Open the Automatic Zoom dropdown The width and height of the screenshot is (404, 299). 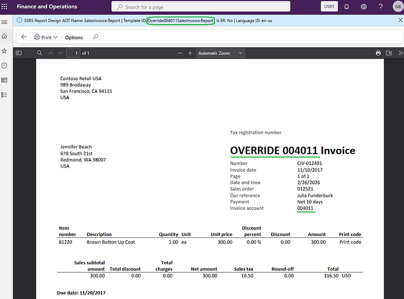point(220,53)
